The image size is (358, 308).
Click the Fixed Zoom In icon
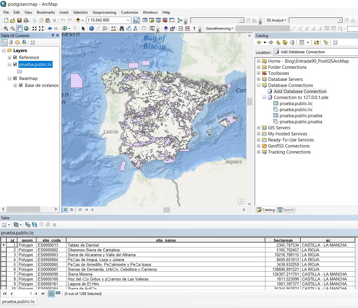tap(34, 28)
